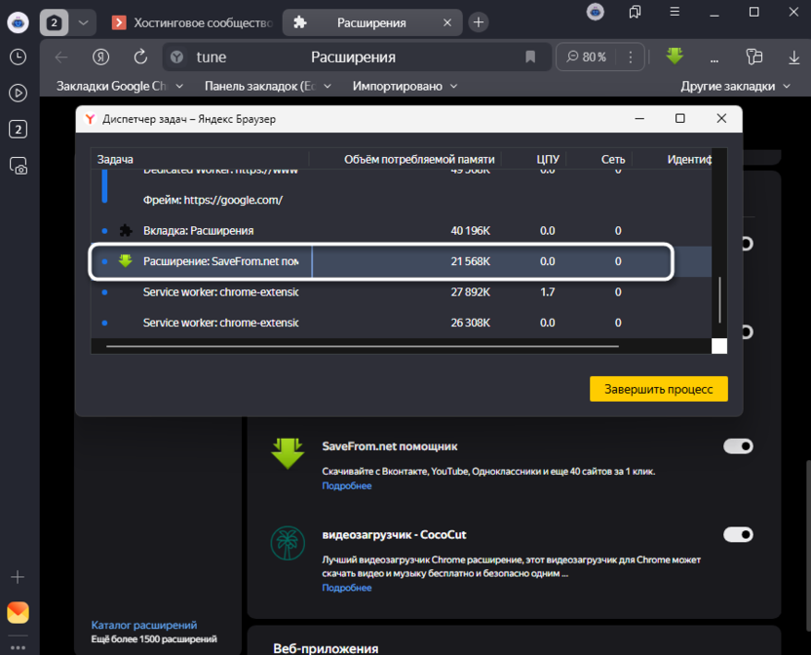Screen dimensions: 811x655
Task: Turn off the CocoCut видеозагрузчик toggle
Action: pos(738,534)
